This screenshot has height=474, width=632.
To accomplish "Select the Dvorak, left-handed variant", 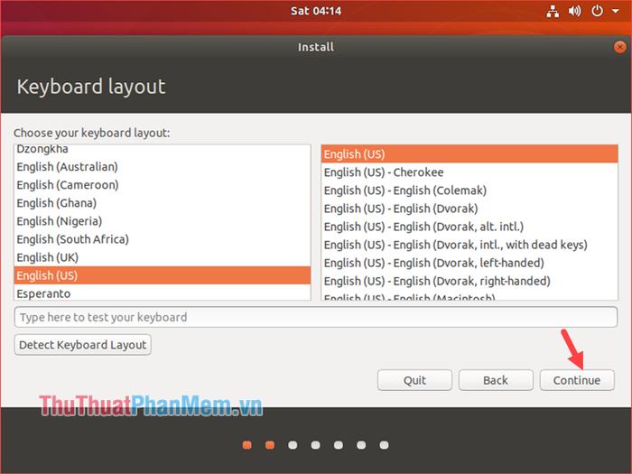I will [469, 264].
